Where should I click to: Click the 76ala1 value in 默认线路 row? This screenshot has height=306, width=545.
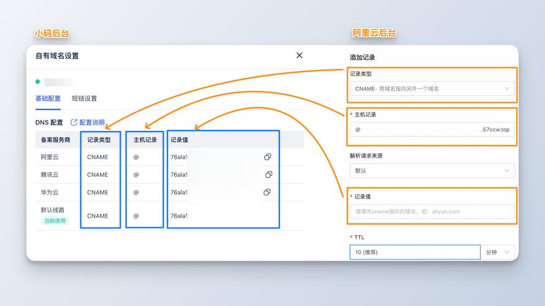pyautogui.click(x=178, y=216)
